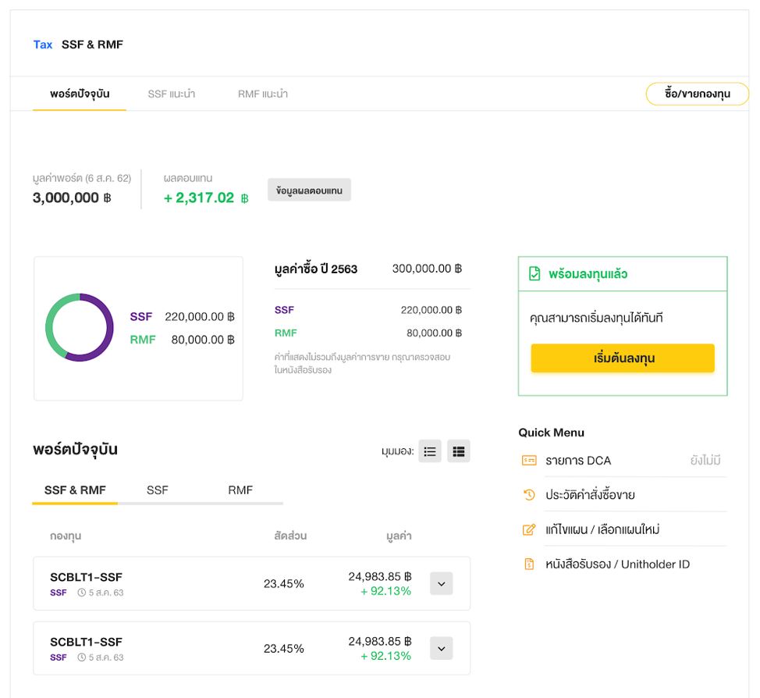The image size is (760, 698).
Task: Click the Tax breadcrumb link
Action: pos(43,45)
